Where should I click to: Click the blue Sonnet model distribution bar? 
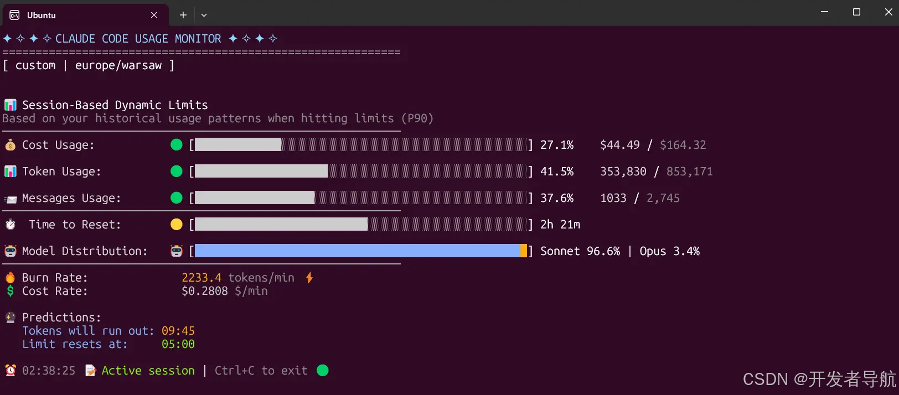click(358, 251)
